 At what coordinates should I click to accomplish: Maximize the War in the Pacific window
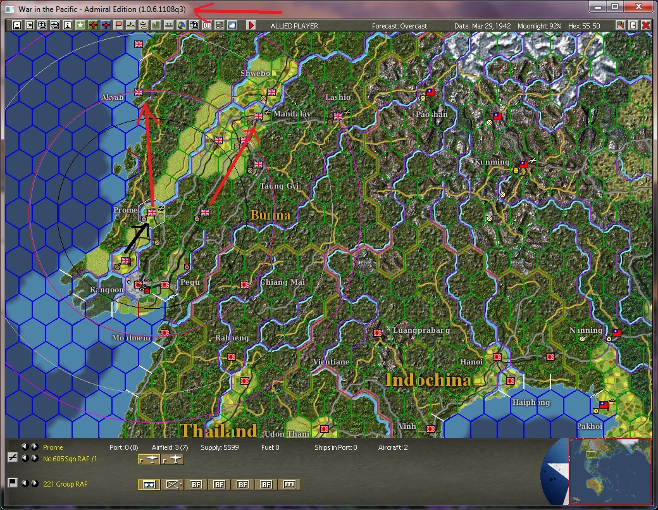(x=615, y=6)
